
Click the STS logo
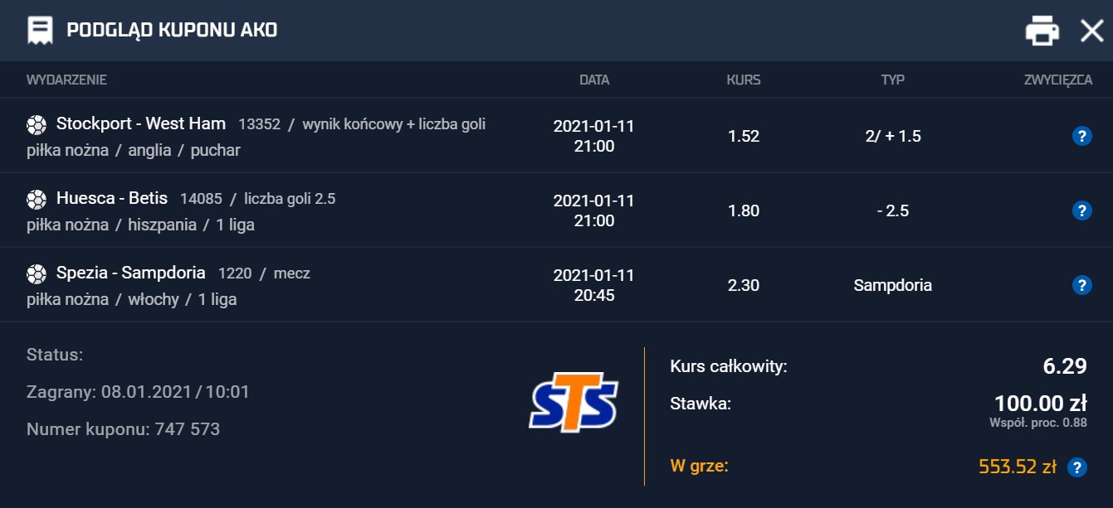tap(573, 405)
